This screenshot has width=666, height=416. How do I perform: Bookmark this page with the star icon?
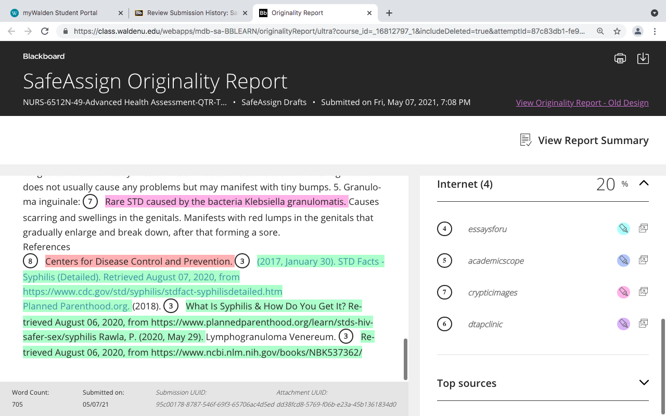(x=617, y=31)
